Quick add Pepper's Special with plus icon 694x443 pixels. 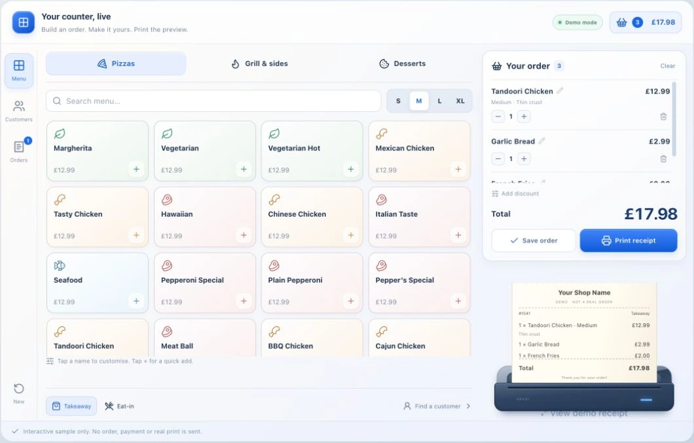pyautogui.click(x=458, y=301)
